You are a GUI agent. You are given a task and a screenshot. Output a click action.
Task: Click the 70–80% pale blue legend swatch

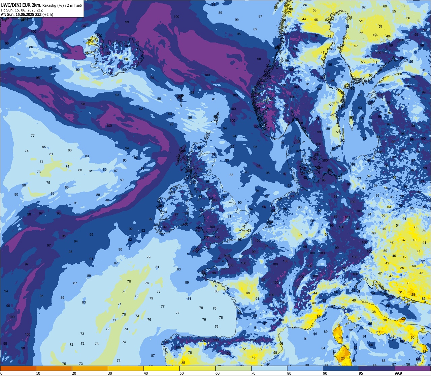[269, 368]
